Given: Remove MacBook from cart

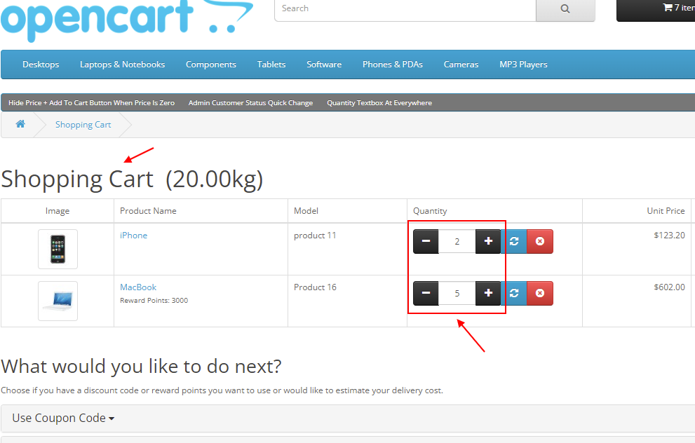Looking at the screenshot, I should [540, 293].
